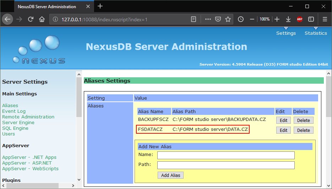Click the address bar URL
Image resolution: width=332 pixels, height=189 pixels.
(x=104, y=20)
